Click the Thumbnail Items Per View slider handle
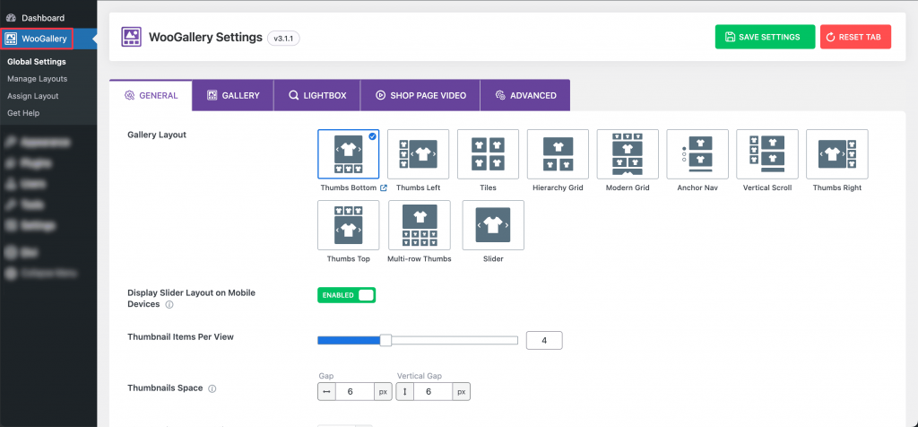 click(385, 340)
